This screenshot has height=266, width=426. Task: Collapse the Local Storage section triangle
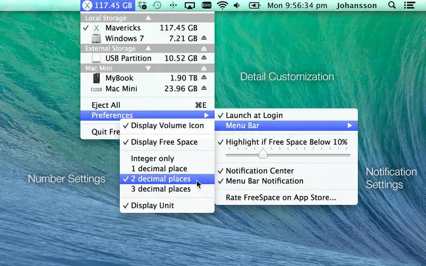click(148, 18)
